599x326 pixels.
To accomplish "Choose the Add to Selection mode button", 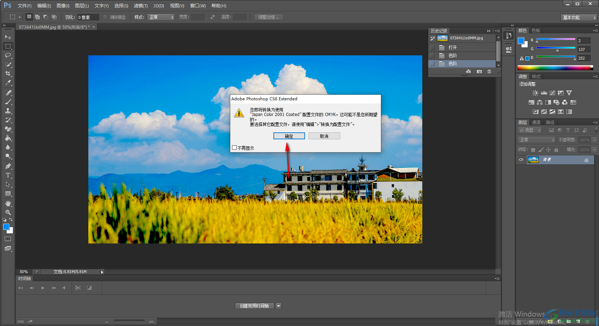I will (37, 17).
